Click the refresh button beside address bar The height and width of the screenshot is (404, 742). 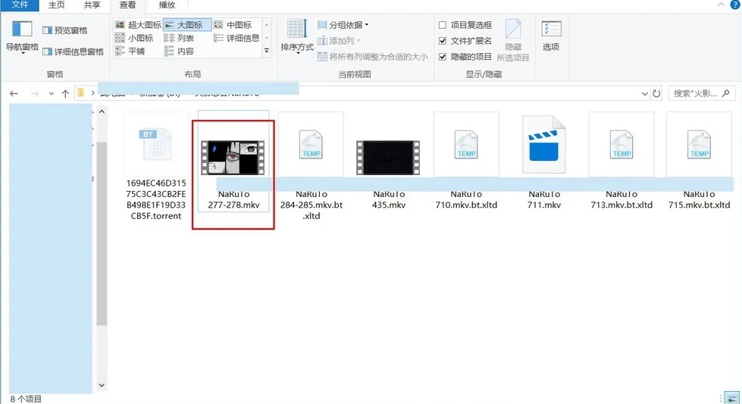click(656, 93)
